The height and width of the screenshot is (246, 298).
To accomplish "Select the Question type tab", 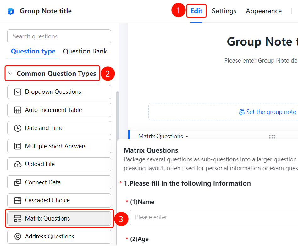I will point(33,51).
